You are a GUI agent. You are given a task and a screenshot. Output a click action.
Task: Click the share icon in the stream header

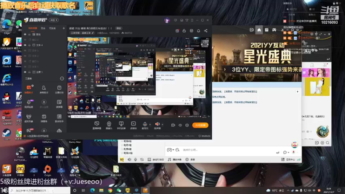[x=206, y=31]
